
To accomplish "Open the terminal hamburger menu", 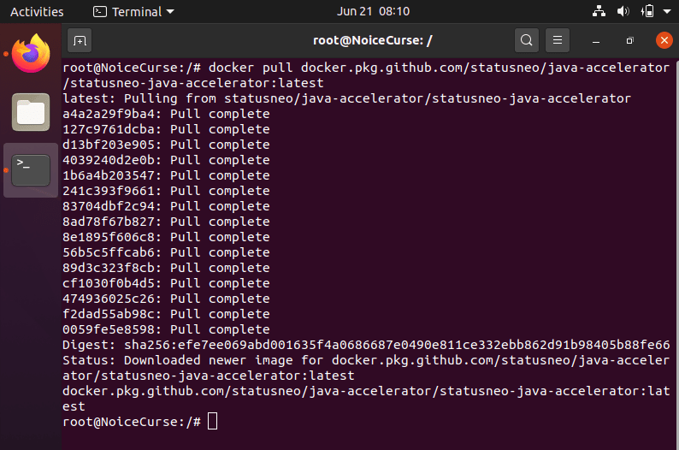I will [x=557, y=39].
